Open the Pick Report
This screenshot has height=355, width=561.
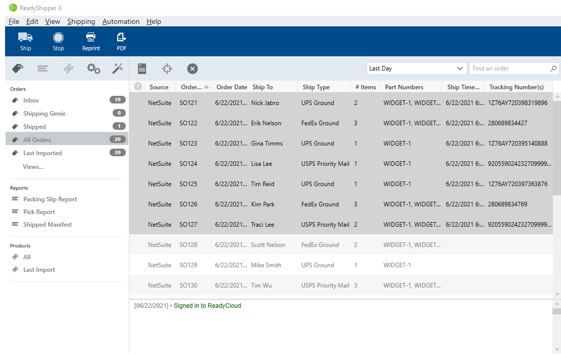39,212
